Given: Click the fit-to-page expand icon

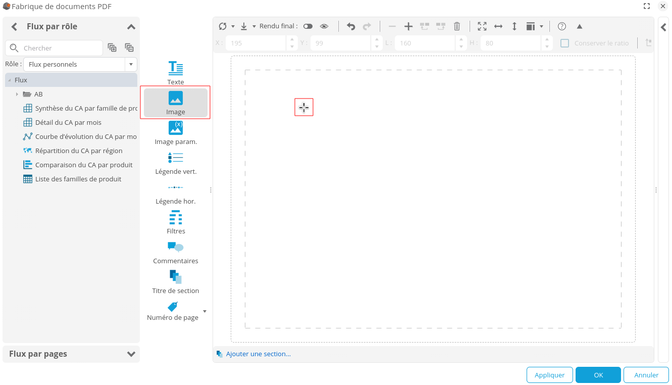Looking at the screenshot, I should point(482,26).
